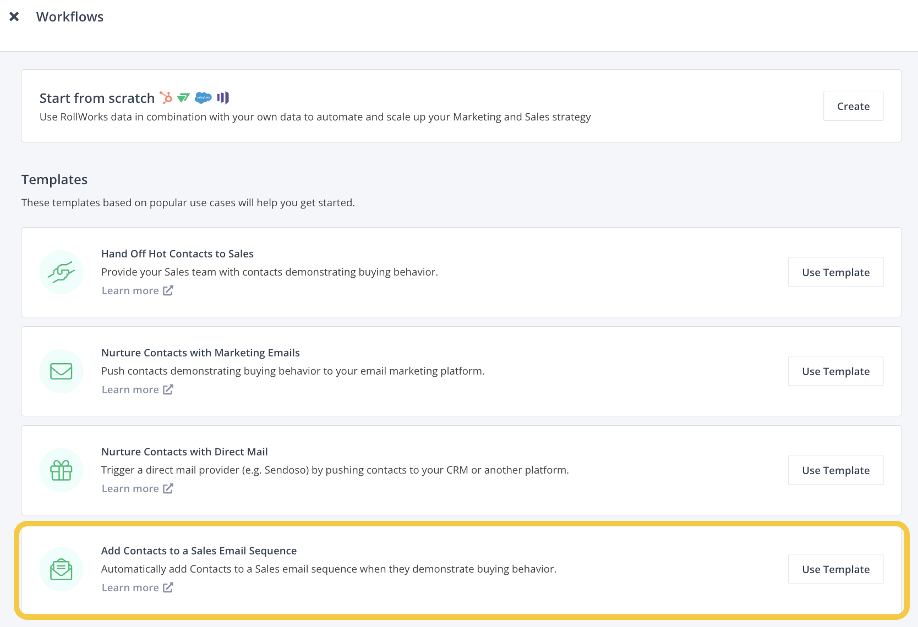Click the These templates based on popular use cases text
918x627 pixels.
point(188,202)
